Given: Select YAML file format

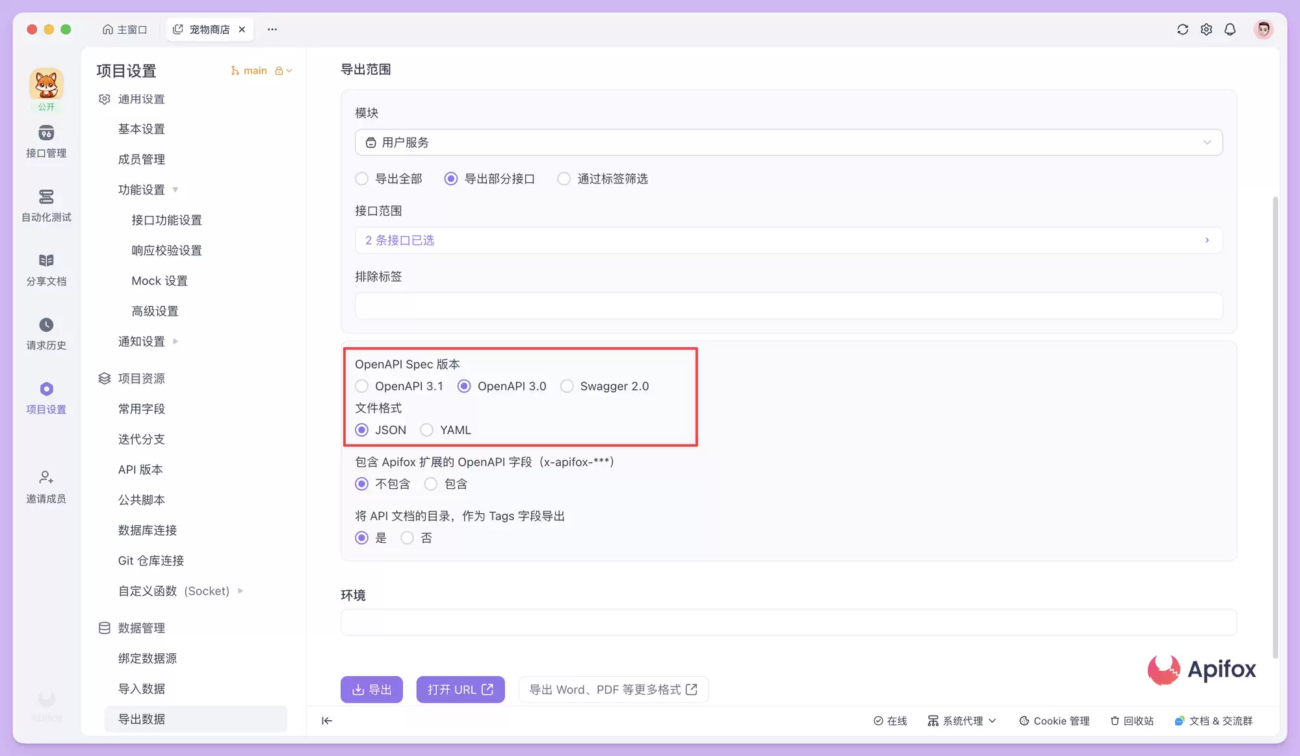Looking at the screenshot, I should pos(426,430).
